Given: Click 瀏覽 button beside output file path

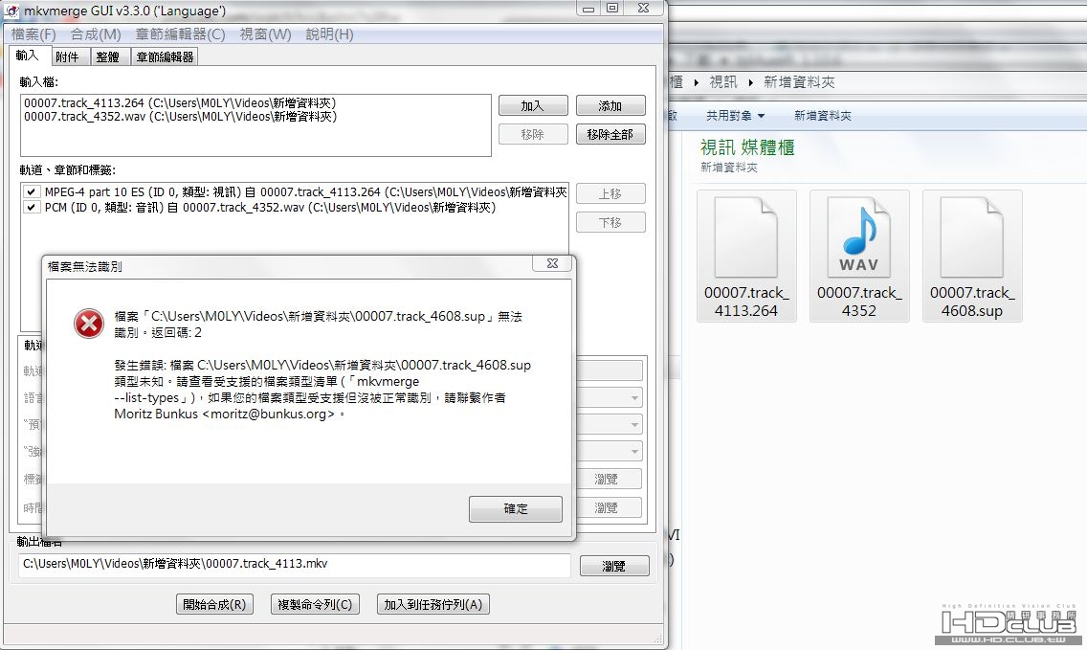Looking at the screenshot, I should click(614, 566).
